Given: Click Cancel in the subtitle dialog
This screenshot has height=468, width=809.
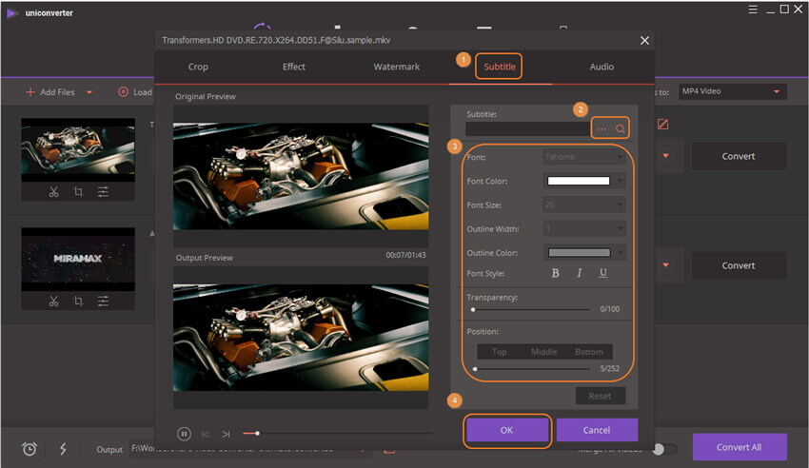Looking at the screenshot, I should point(597,430).
